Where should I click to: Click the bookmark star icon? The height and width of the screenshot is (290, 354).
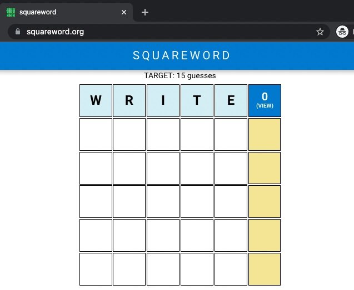tap(320, 32)
